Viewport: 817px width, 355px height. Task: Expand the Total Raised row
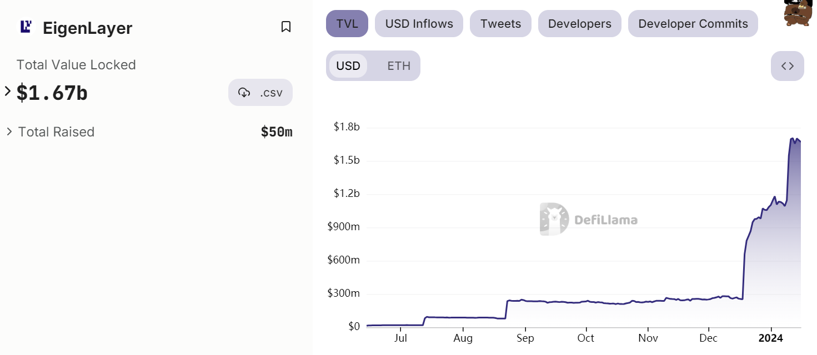(9, 131)
